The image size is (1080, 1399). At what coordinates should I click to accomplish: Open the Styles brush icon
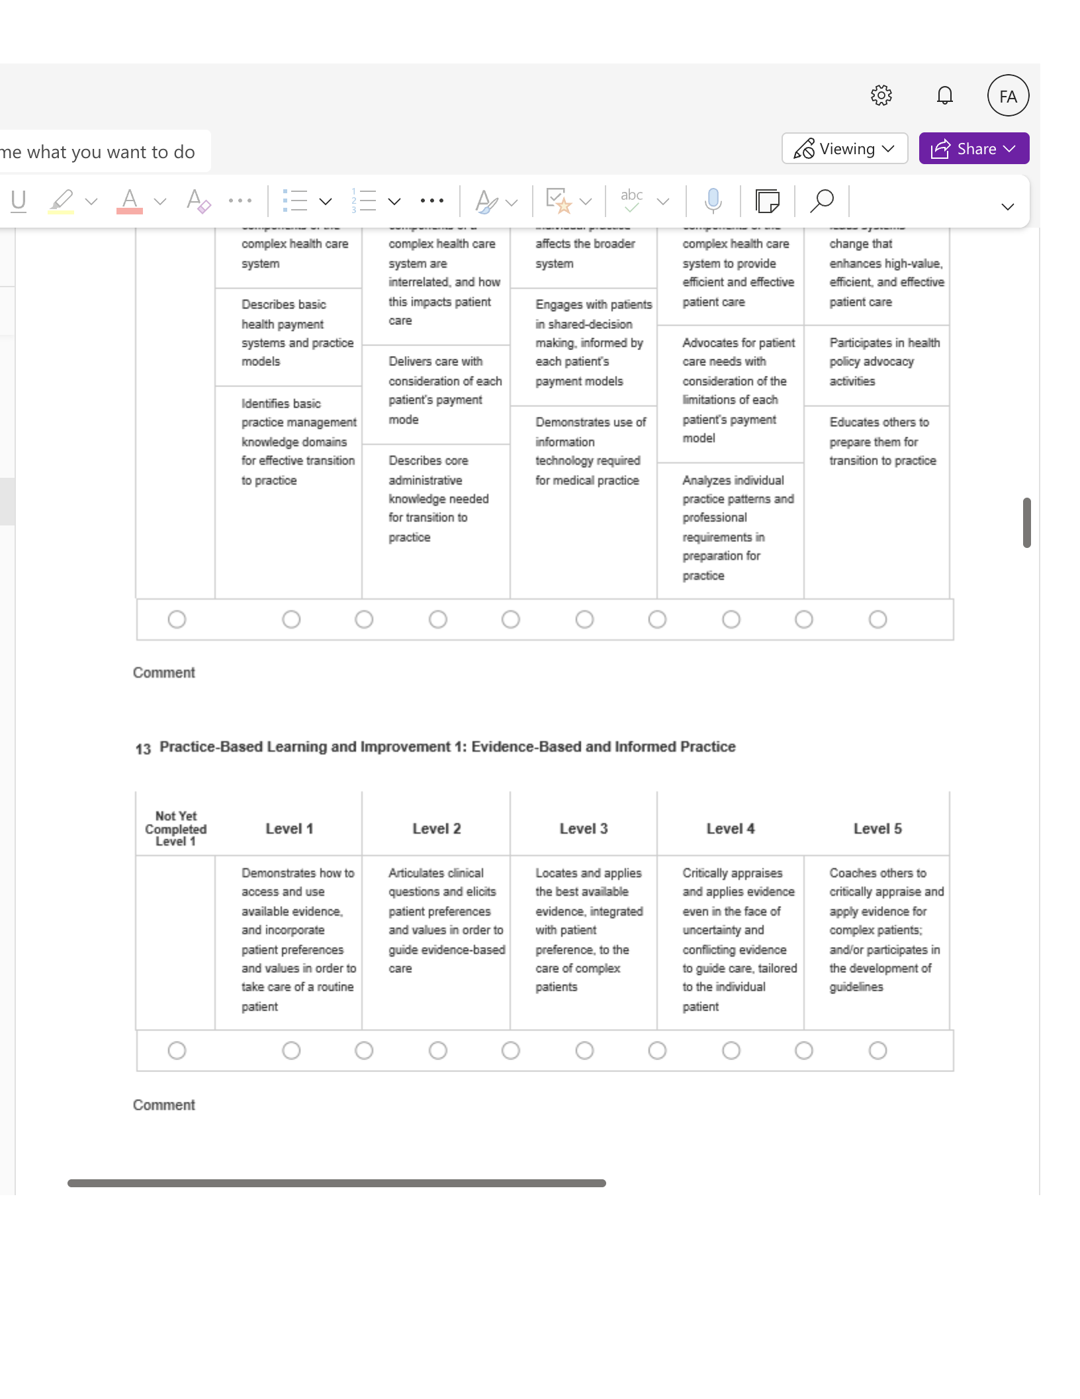tap(486, 201)
